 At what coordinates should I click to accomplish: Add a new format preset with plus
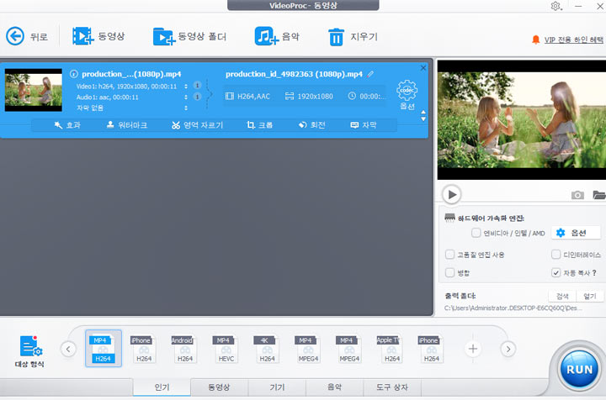(473, 349)
